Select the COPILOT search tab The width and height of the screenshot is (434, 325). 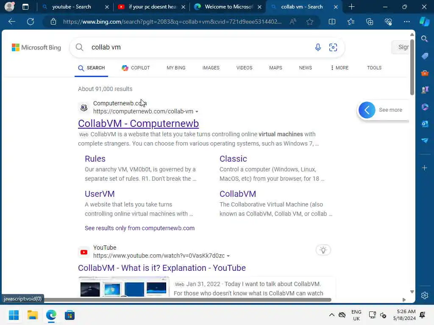[136, 68]
